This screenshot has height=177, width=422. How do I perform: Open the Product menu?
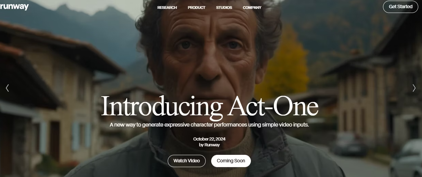pos(196,8)
